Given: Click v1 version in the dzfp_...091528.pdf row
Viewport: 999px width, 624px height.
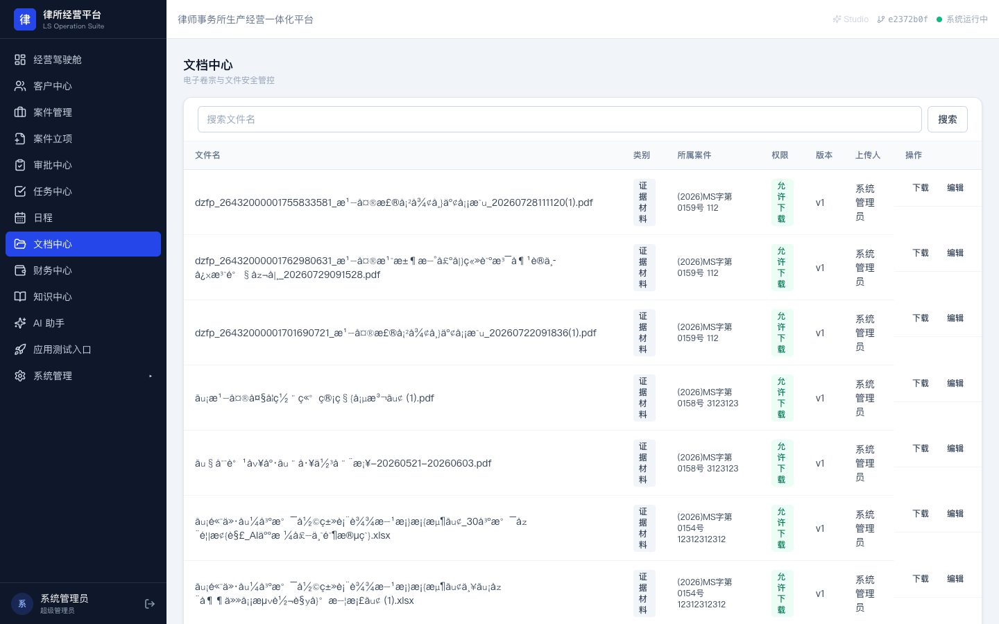Looking at the screenshot, I should (820, 268).
